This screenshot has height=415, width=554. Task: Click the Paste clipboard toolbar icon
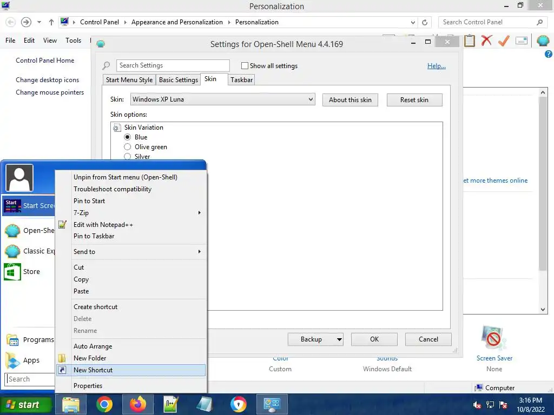(x=470, y=41)
